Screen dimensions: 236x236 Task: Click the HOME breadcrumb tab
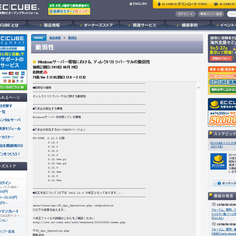pyautogui.click(x=39, y=38)
